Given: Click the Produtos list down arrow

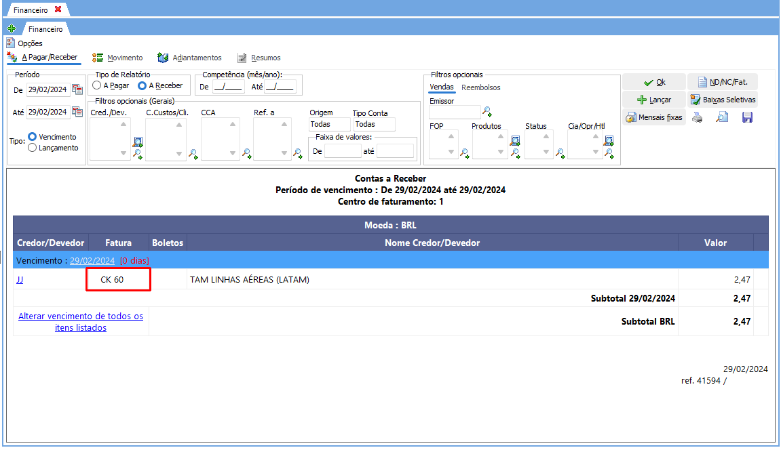Looking at the screenshot, I should click(501, 152).
